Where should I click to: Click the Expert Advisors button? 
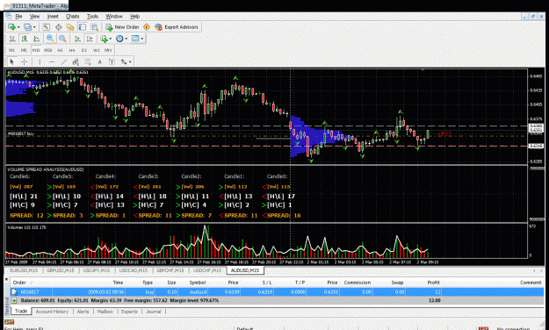pos(177,27)
